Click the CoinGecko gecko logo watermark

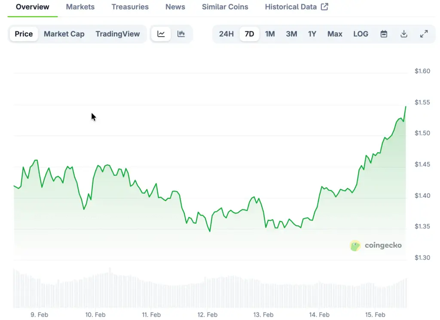(x=355, y=246)
